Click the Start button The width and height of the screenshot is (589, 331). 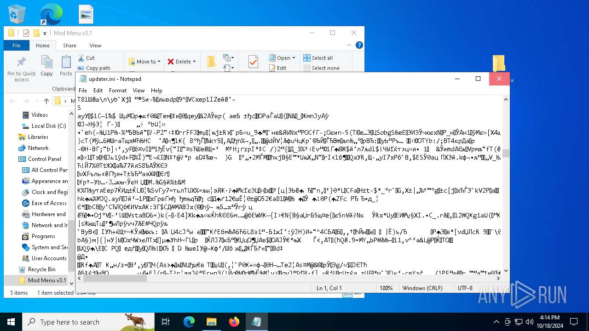[x=11, y=322]
